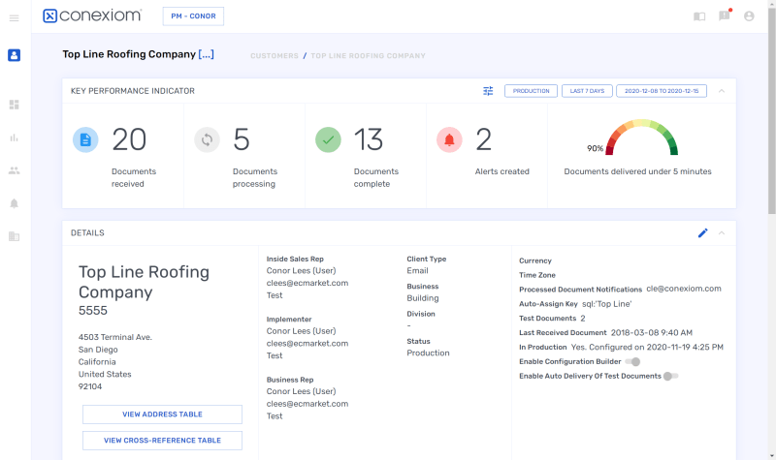The width and height of the screenshot is (776, 460).
Task: Open the feedback notification icon
Action: point(725,15)
